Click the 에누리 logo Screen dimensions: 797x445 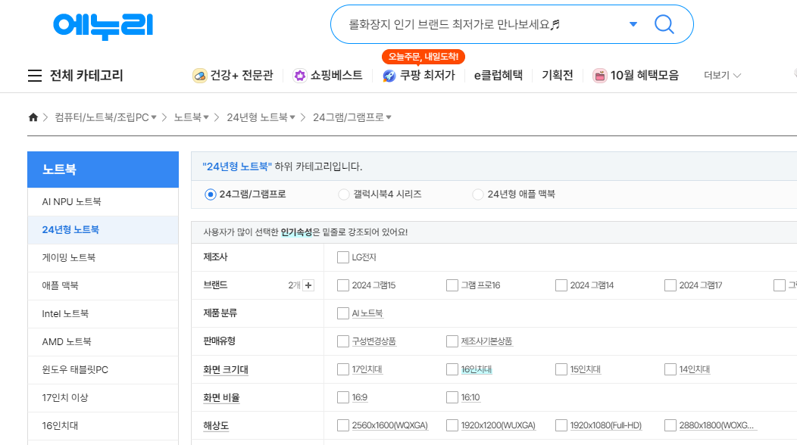[x=103, y=26]
